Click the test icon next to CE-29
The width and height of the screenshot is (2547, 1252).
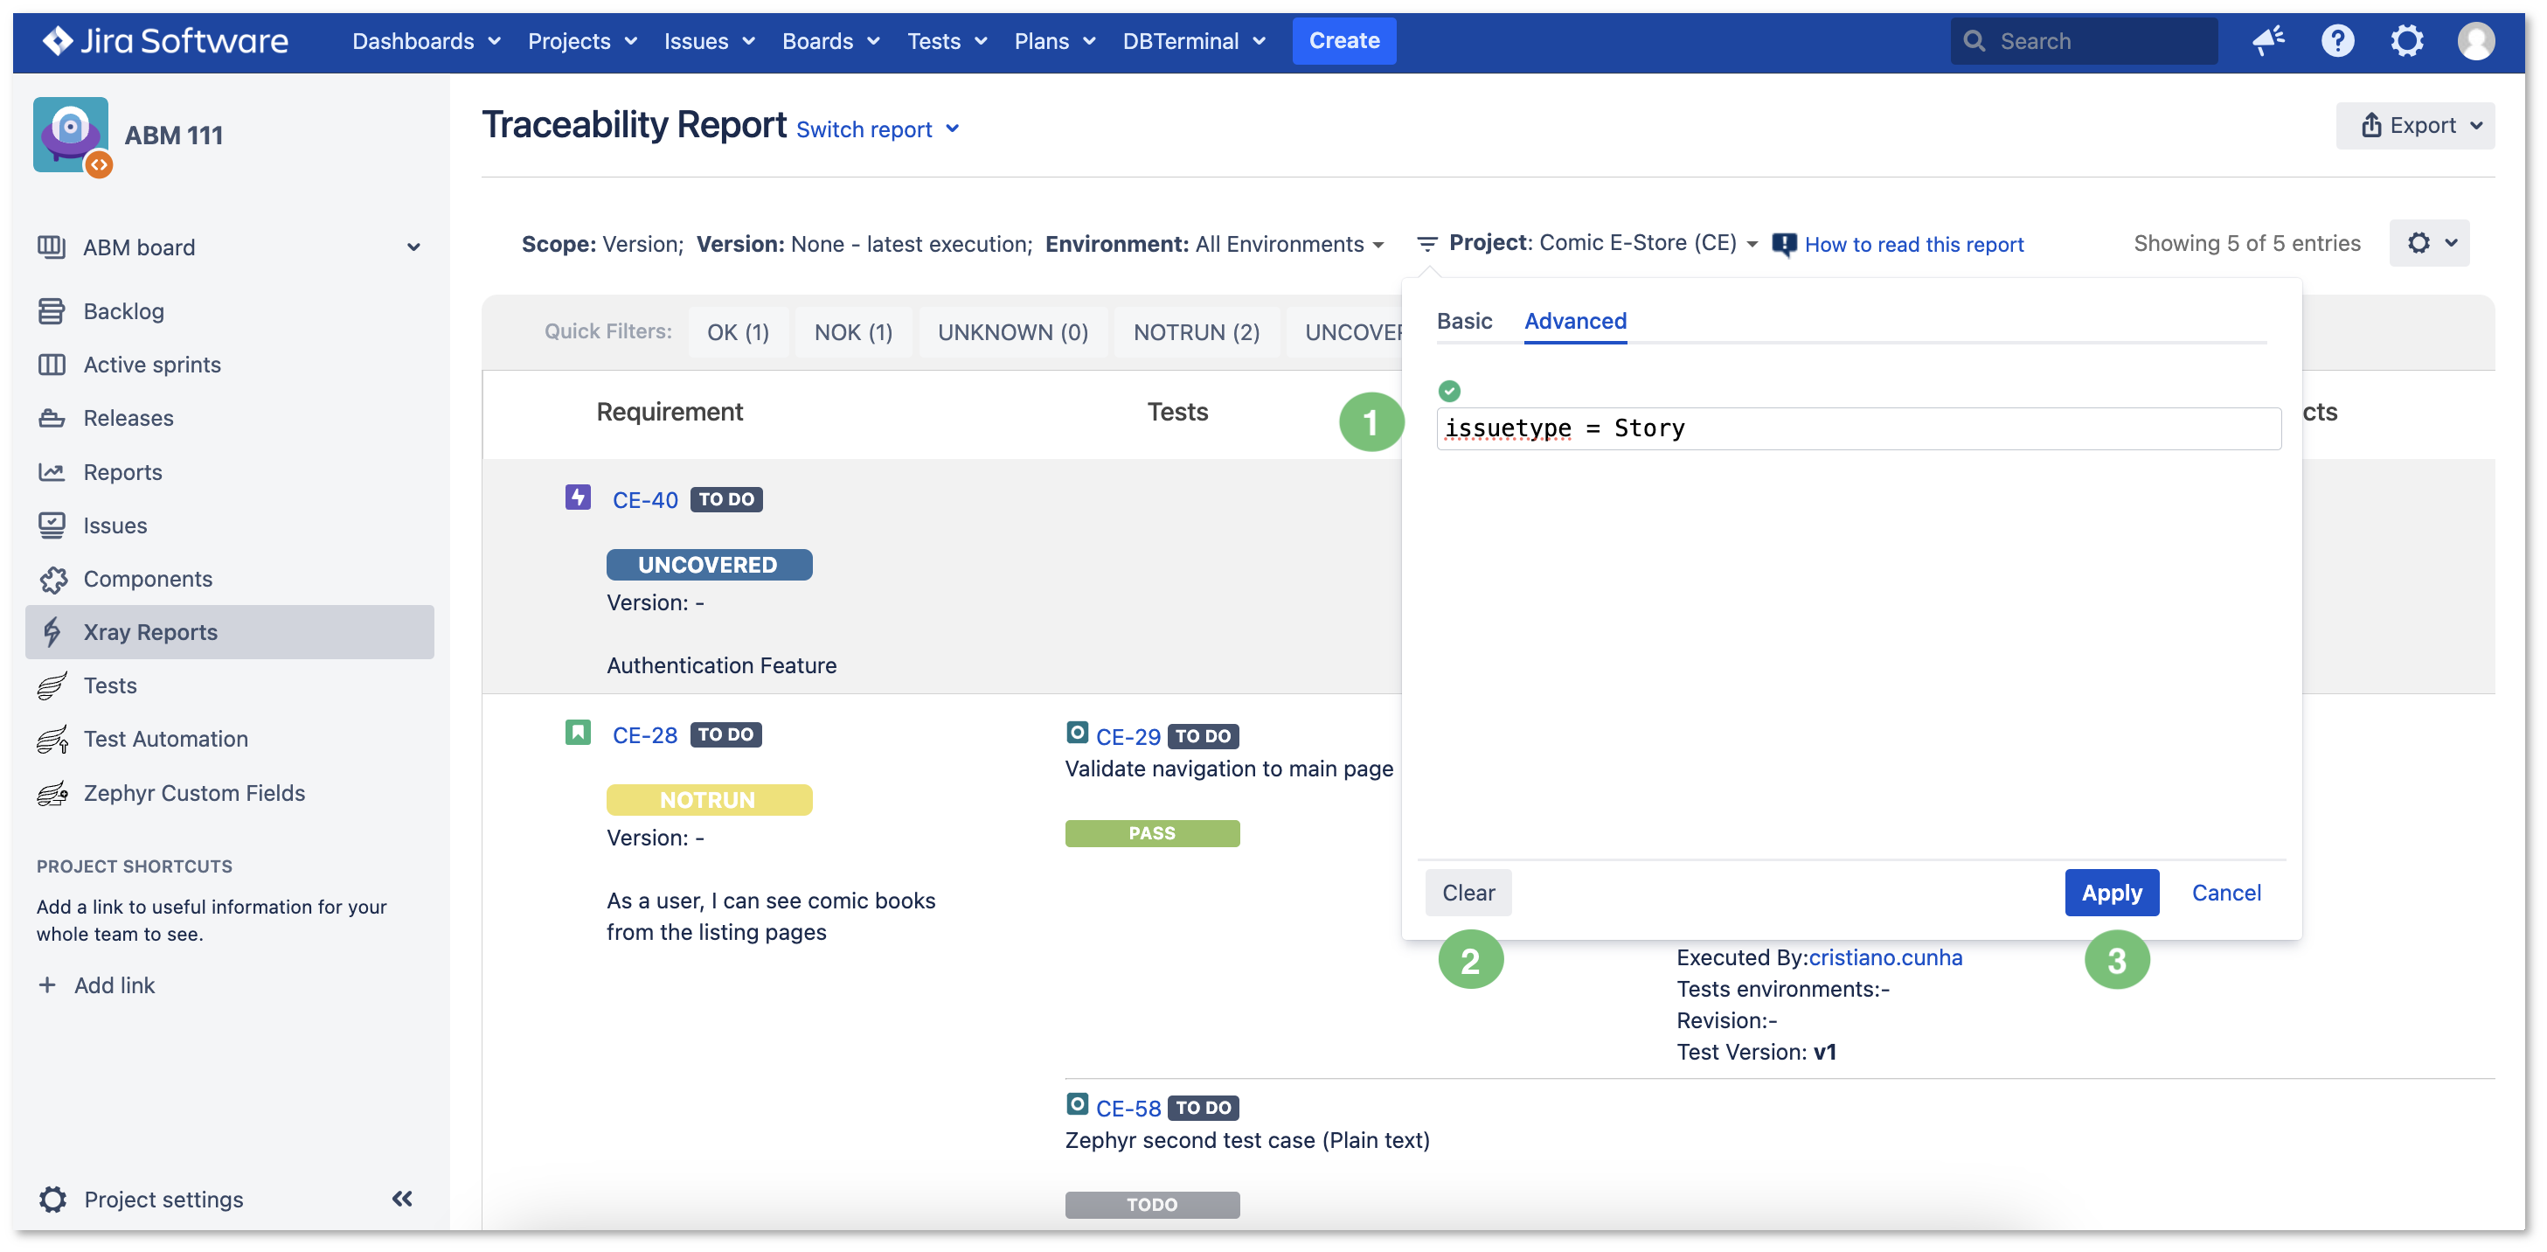pyautogui.click(x=1077, y=733)
